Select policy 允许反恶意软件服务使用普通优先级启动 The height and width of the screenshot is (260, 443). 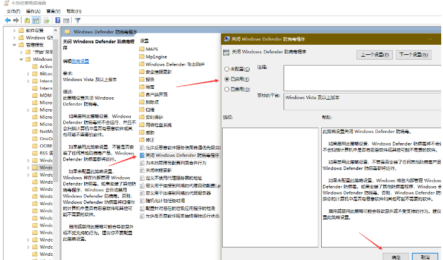pos(180,148)
